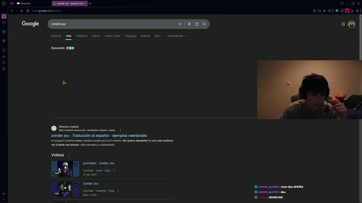Switch to the 'zonder jou - Buscar con' tab
The height and width of the screenshot is (203, 362).
pos(69,3)
